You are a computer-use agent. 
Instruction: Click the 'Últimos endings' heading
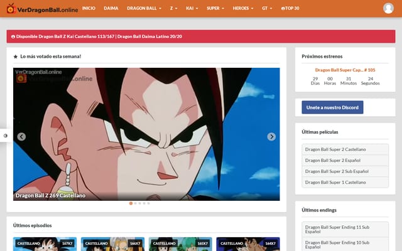319,210
